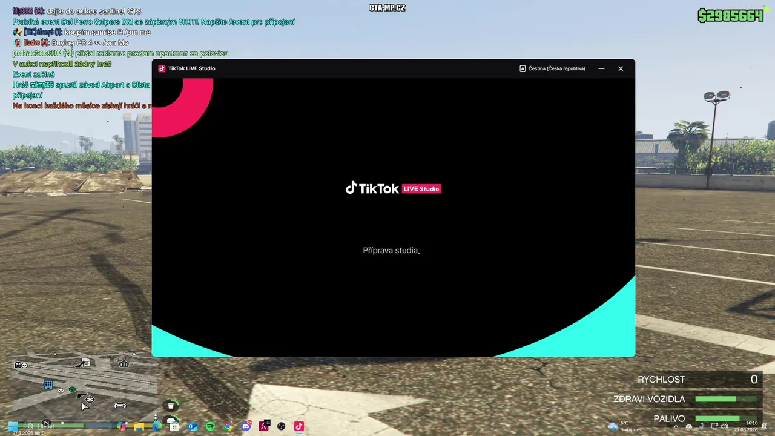Open the Windows Start menu
Viewport: 775px width, 436px height.
pyautogui.click(x=13, y=426)
